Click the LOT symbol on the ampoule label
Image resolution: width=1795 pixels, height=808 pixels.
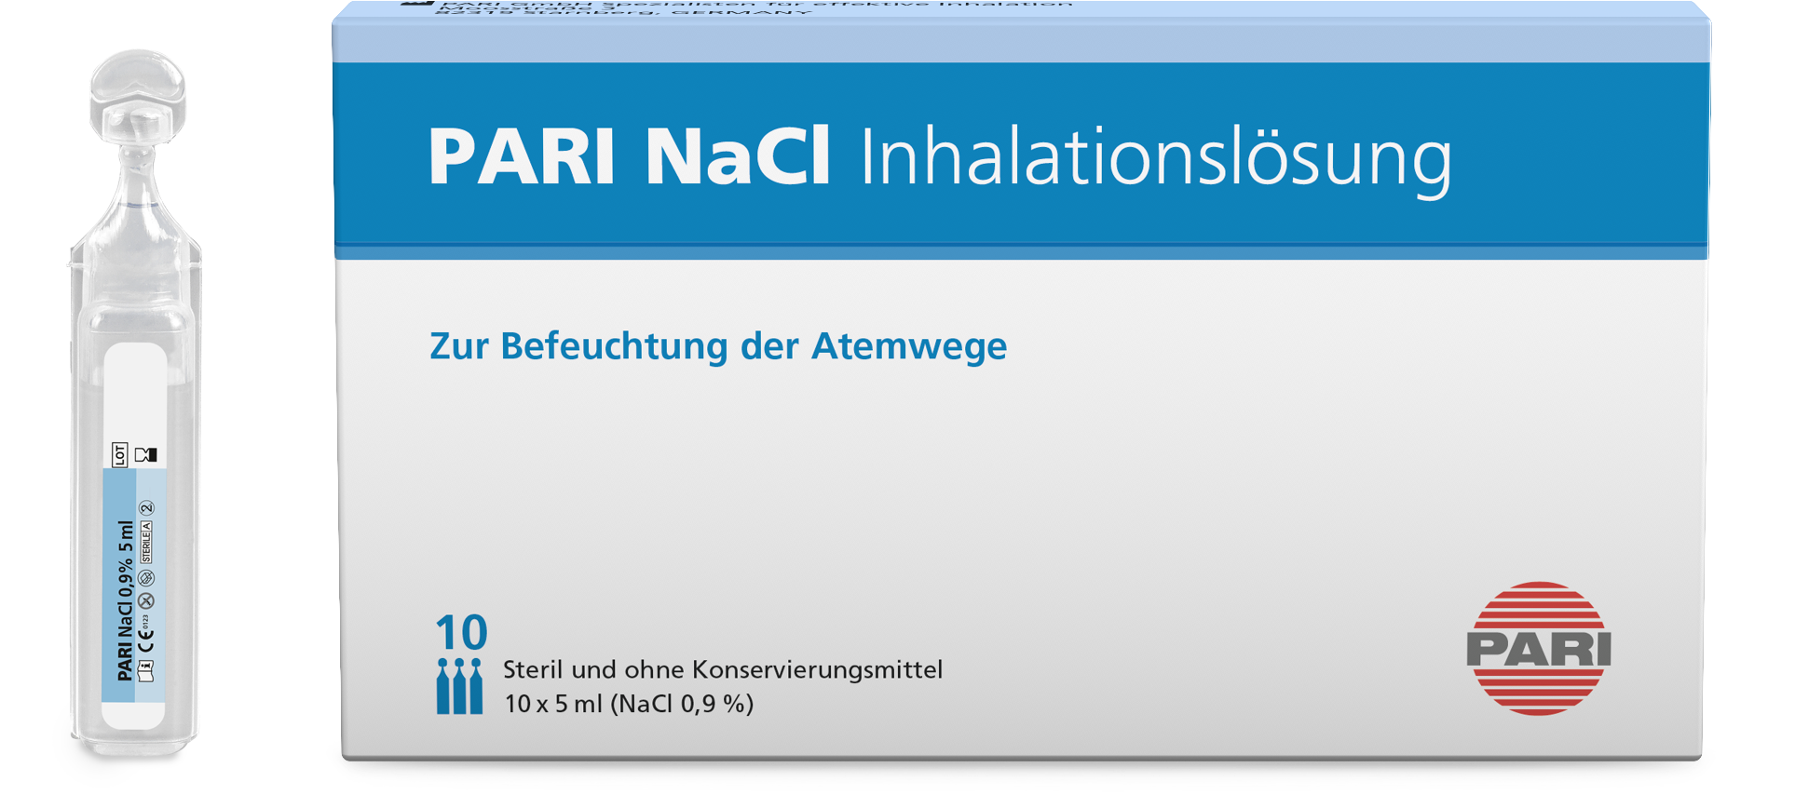tap(120, 454)
